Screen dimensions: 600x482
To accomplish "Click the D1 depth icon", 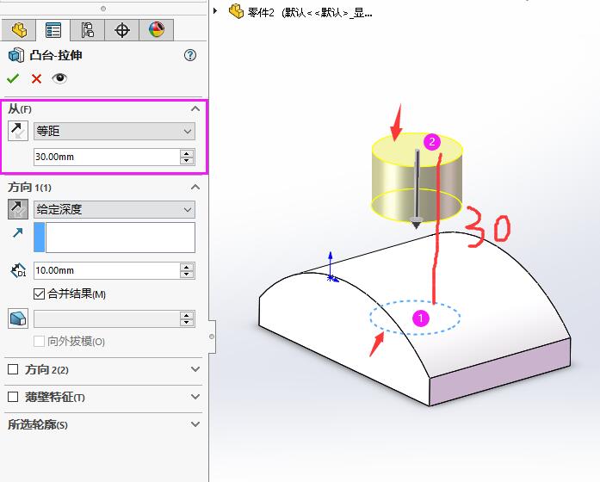I will point(18,270).
